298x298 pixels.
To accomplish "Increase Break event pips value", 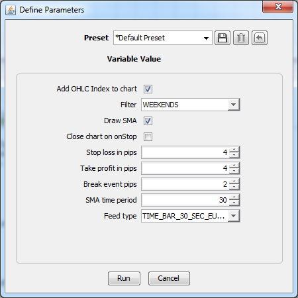I will click(x=234, y=181).
